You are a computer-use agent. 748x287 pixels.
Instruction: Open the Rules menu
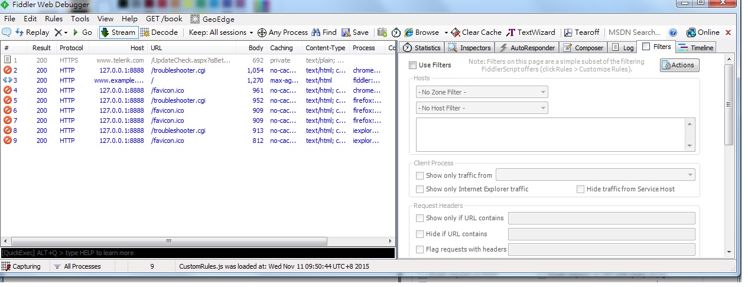(54, 19)
